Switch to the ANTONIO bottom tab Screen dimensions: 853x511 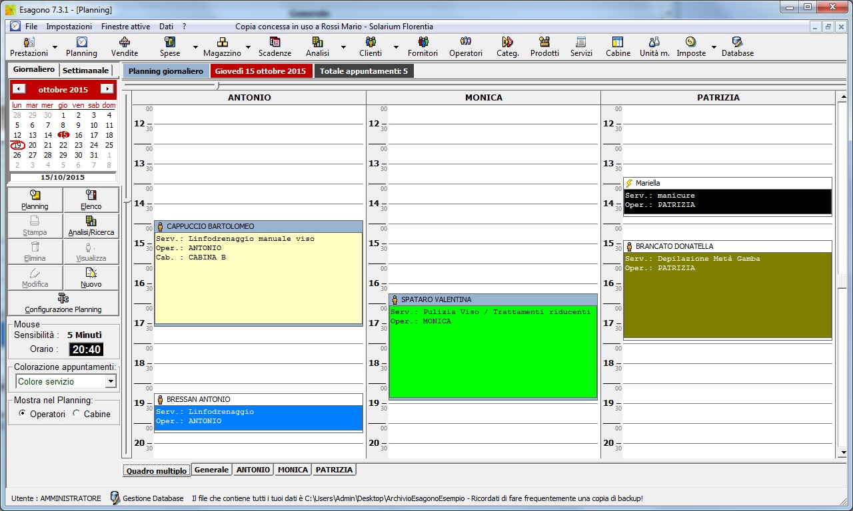click(253, 470)
